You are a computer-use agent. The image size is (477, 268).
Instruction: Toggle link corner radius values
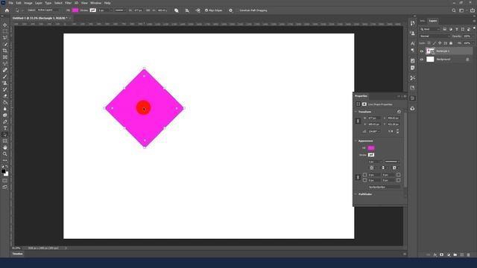point(358,177)
